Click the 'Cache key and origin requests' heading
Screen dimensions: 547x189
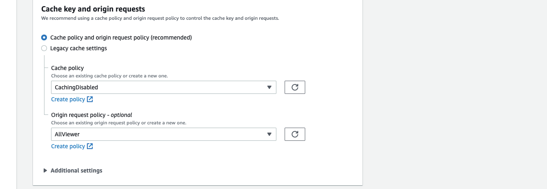tap(93, 9)
